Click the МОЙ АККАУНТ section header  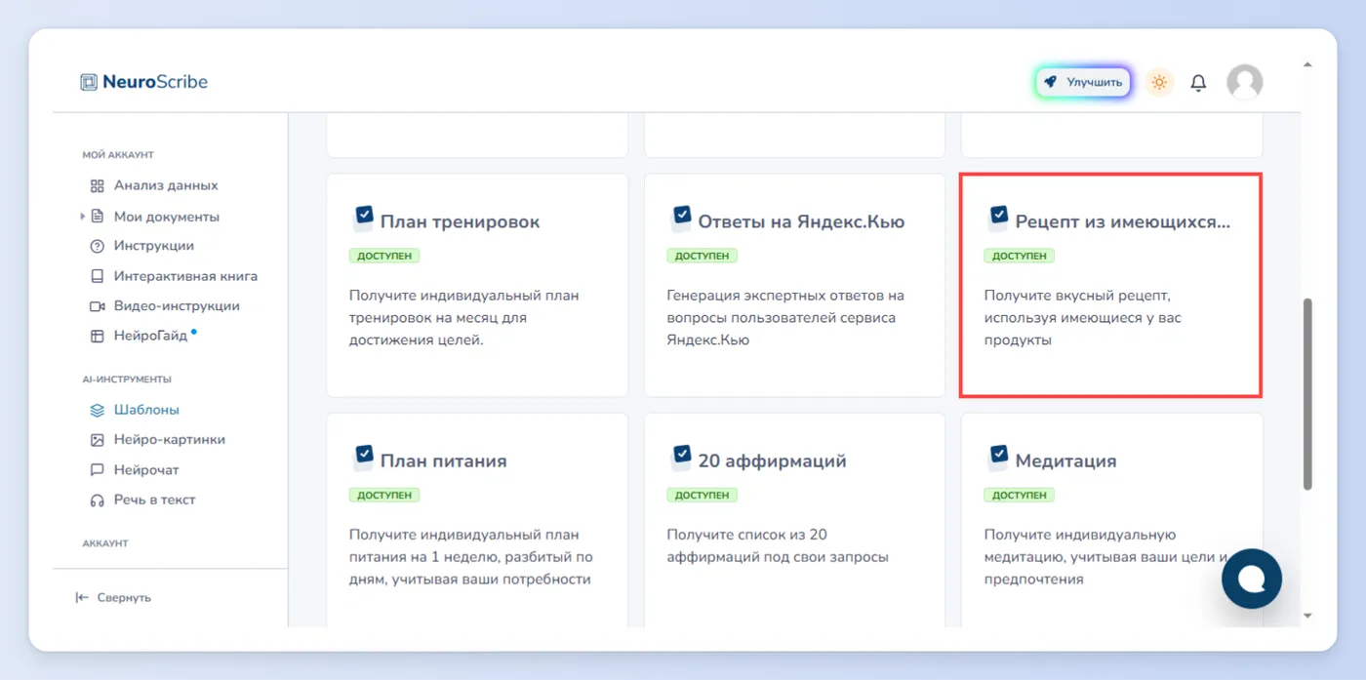pos(118,155)
